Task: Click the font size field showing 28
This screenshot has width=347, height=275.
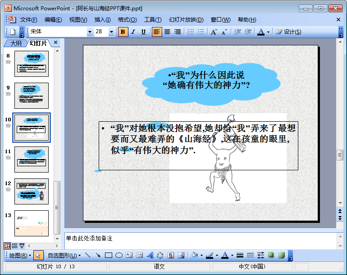Action: pos(101,32)
